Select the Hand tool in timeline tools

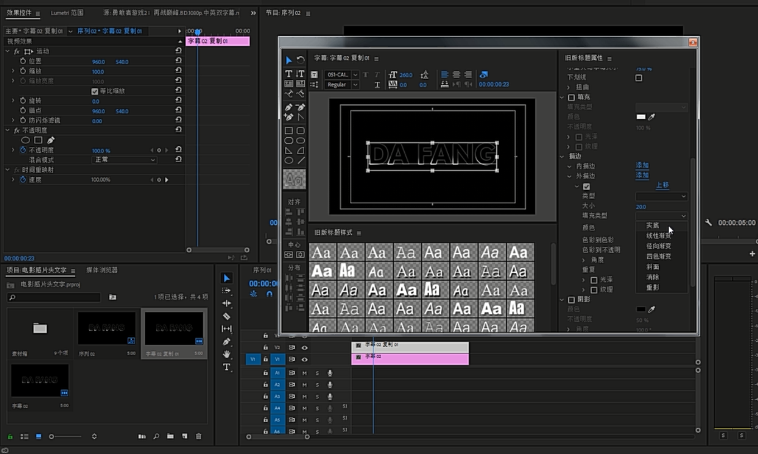point(227,354)
